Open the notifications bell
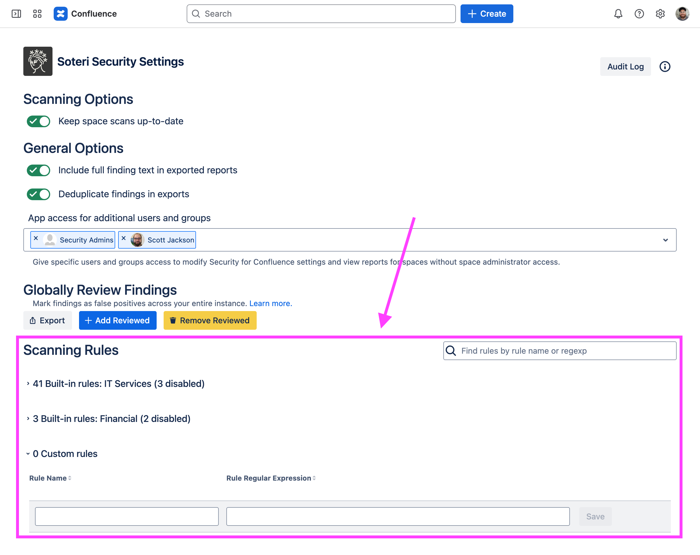 click(618, 14)
